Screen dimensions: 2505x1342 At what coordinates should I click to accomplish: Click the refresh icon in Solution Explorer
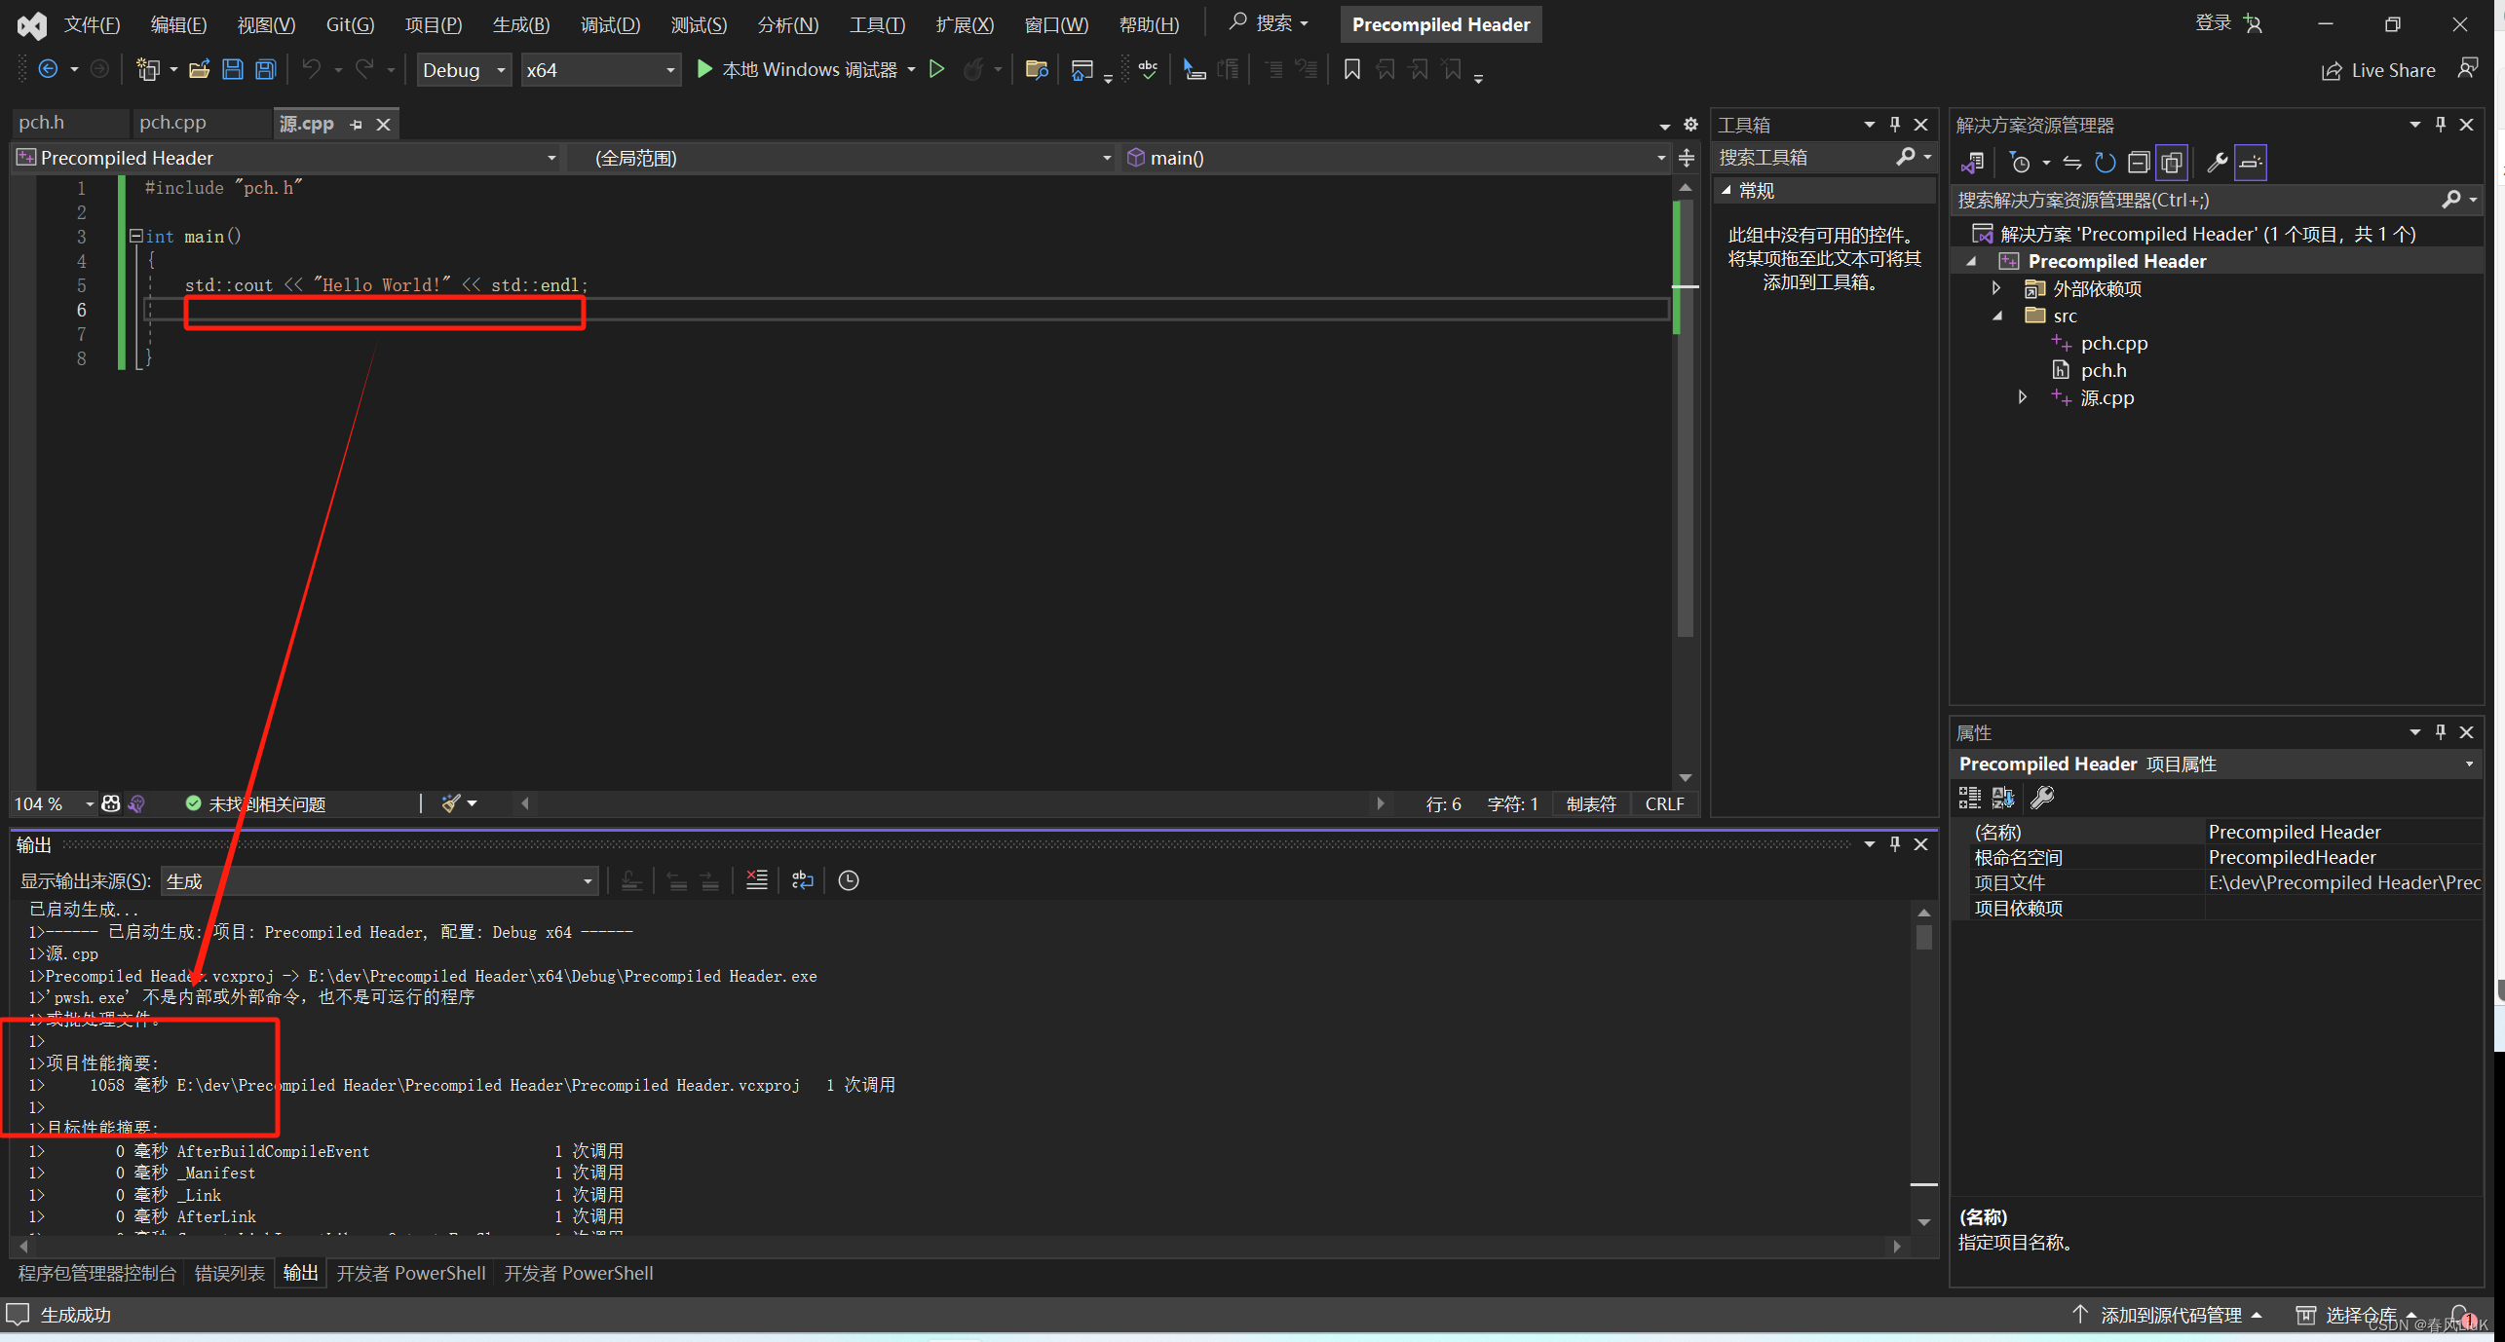point(2105,163)
